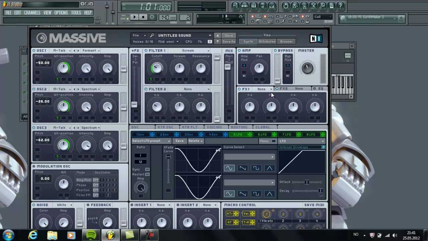Open Filter 2 None type dropdown

tap(196, 89)
